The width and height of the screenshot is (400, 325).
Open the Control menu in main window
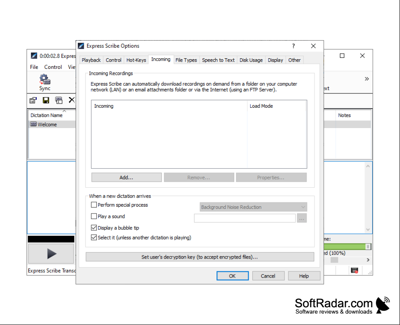pos(53,67)
